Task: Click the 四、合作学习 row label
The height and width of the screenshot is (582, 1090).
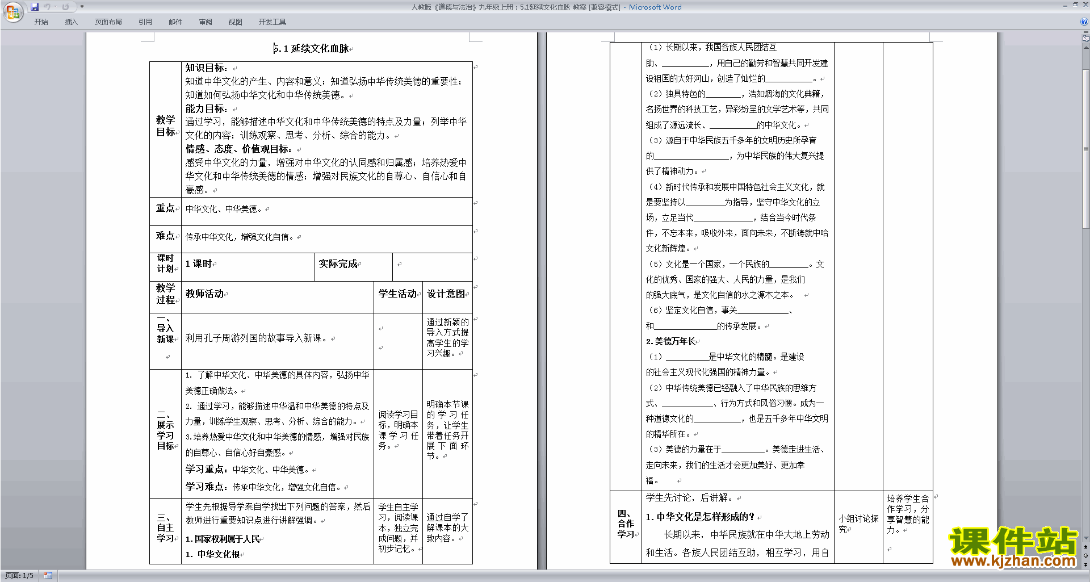Action: [626, 524]
